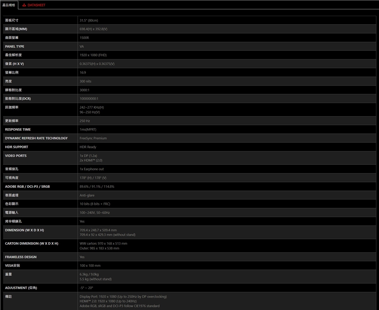Select the 100 x 100 mm VESA value
379x310 pixels.
pos(90,265)
